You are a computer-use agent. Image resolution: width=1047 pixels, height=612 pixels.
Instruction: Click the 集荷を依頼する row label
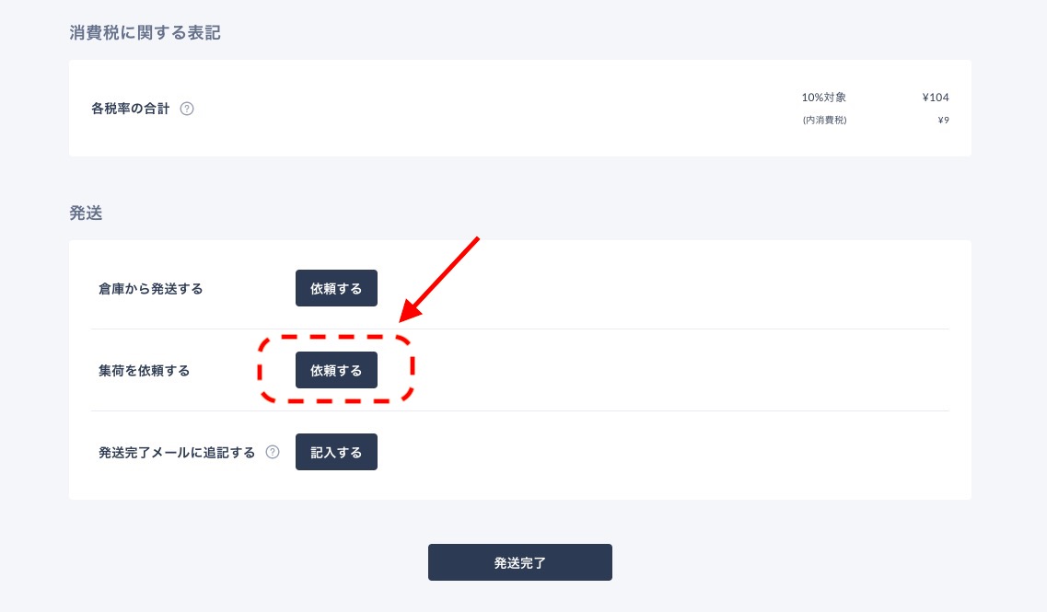(145, 370)
